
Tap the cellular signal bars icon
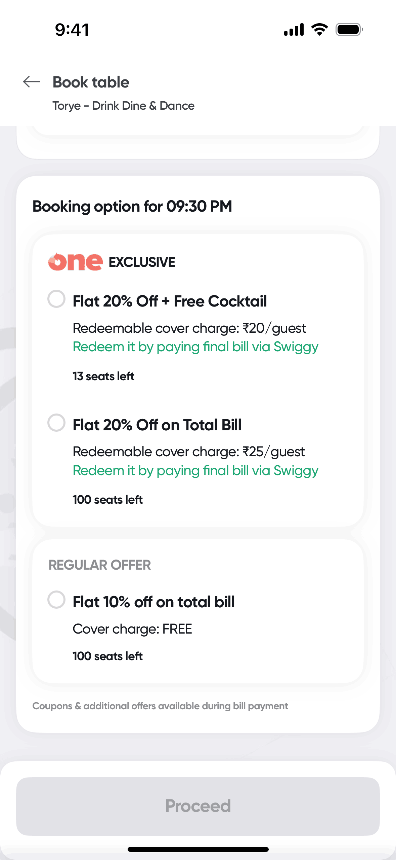coord(294,30)
